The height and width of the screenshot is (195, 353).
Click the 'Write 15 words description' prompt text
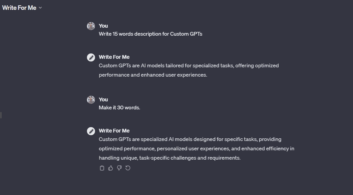click(150, 34)
